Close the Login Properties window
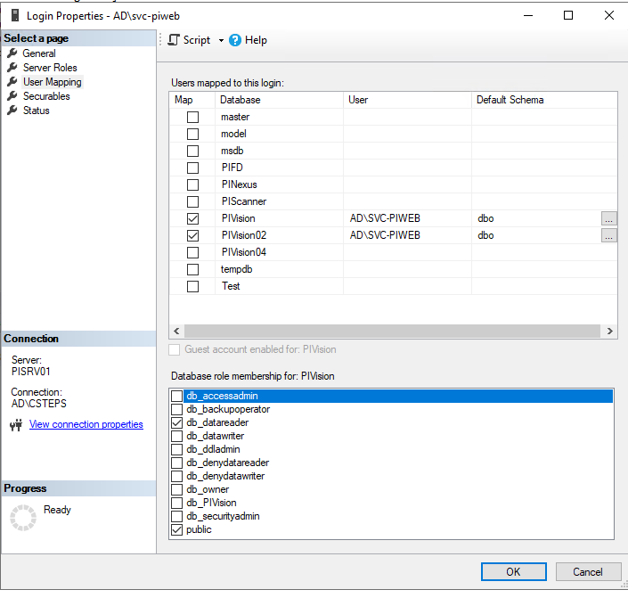 click(609, 15)
